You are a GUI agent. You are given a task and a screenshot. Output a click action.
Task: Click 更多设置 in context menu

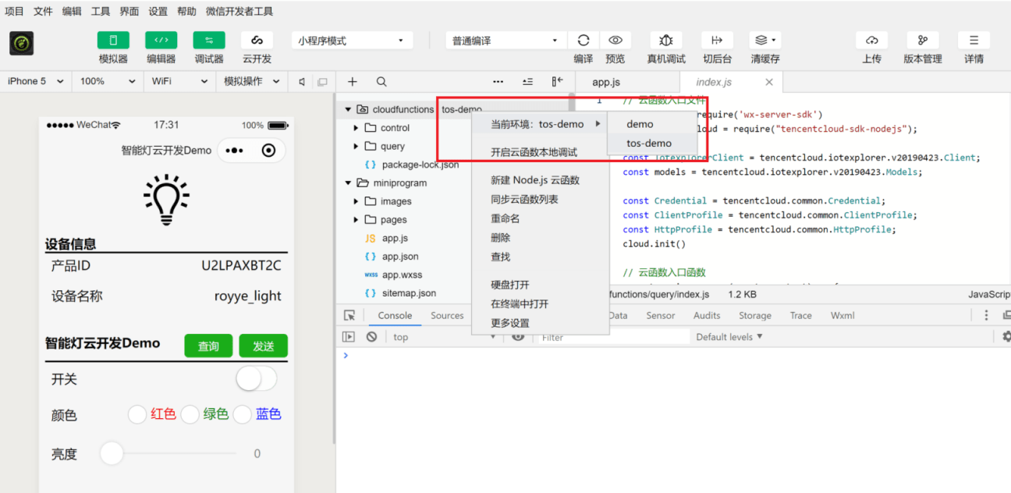click(x=540, y=323)
